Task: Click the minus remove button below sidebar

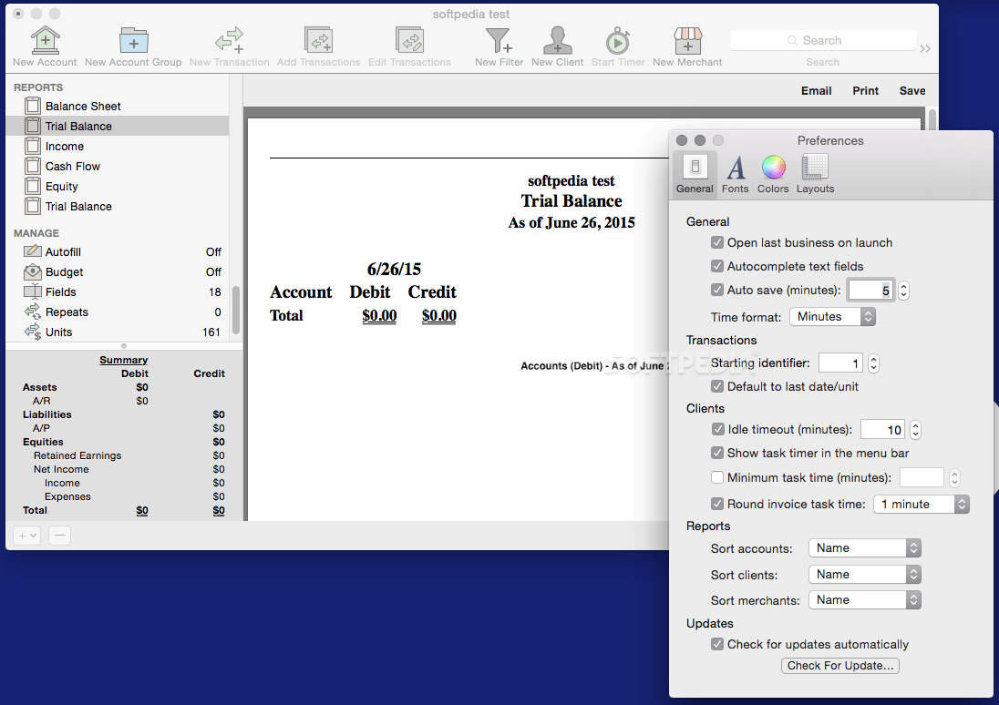Action: pos(59,536)
